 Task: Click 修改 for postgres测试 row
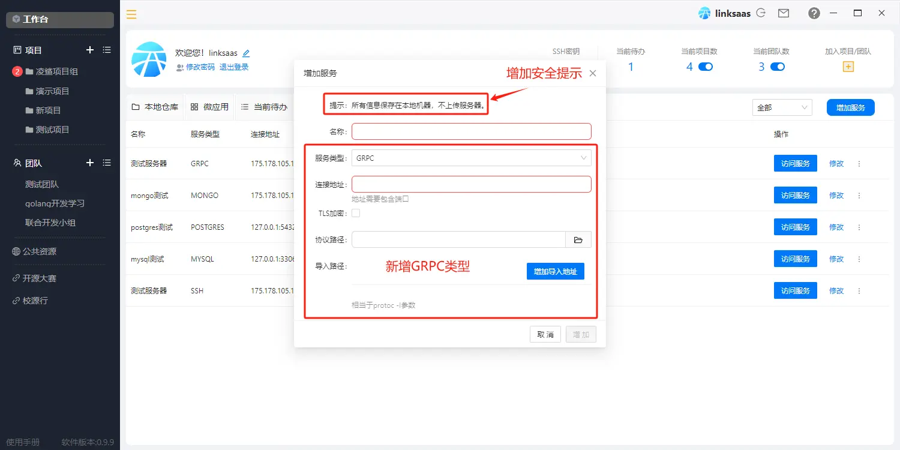836,227
